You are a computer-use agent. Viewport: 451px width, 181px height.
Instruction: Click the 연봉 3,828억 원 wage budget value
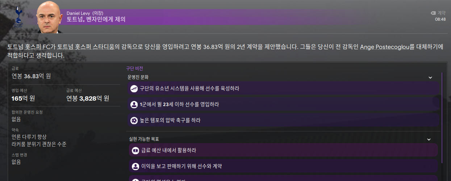[x=88, y=98]
